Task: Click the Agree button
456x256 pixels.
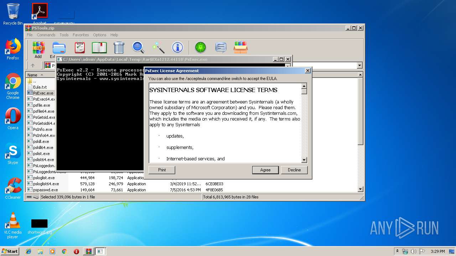Action: [x=265, y=170]
